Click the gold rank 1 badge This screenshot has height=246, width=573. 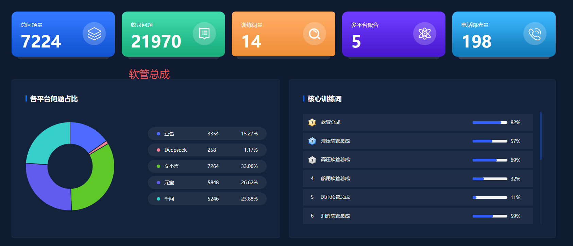click(312, 122)
